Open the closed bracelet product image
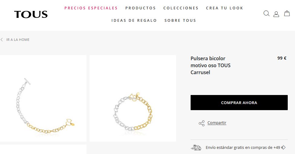This screenshot has height=154, width=295. tap(133, 98)
